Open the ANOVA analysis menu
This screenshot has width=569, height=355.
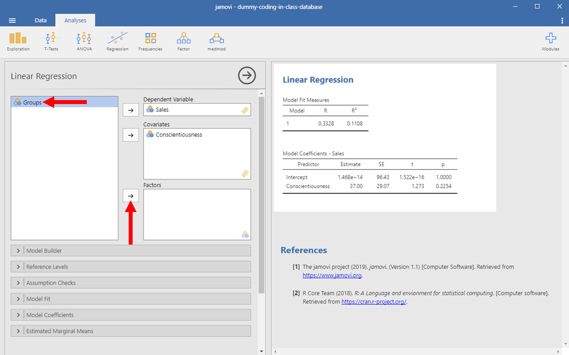coord(84,41)
